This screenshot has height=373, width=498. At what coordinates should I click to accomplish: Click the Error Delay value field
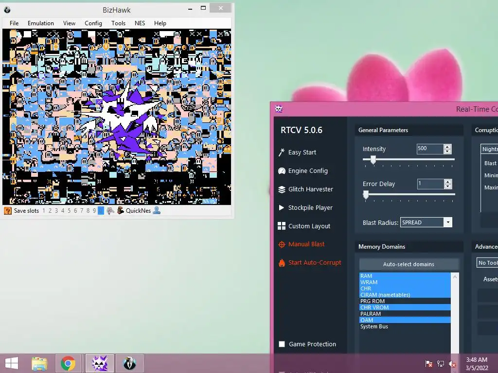(x=430, y=184)
